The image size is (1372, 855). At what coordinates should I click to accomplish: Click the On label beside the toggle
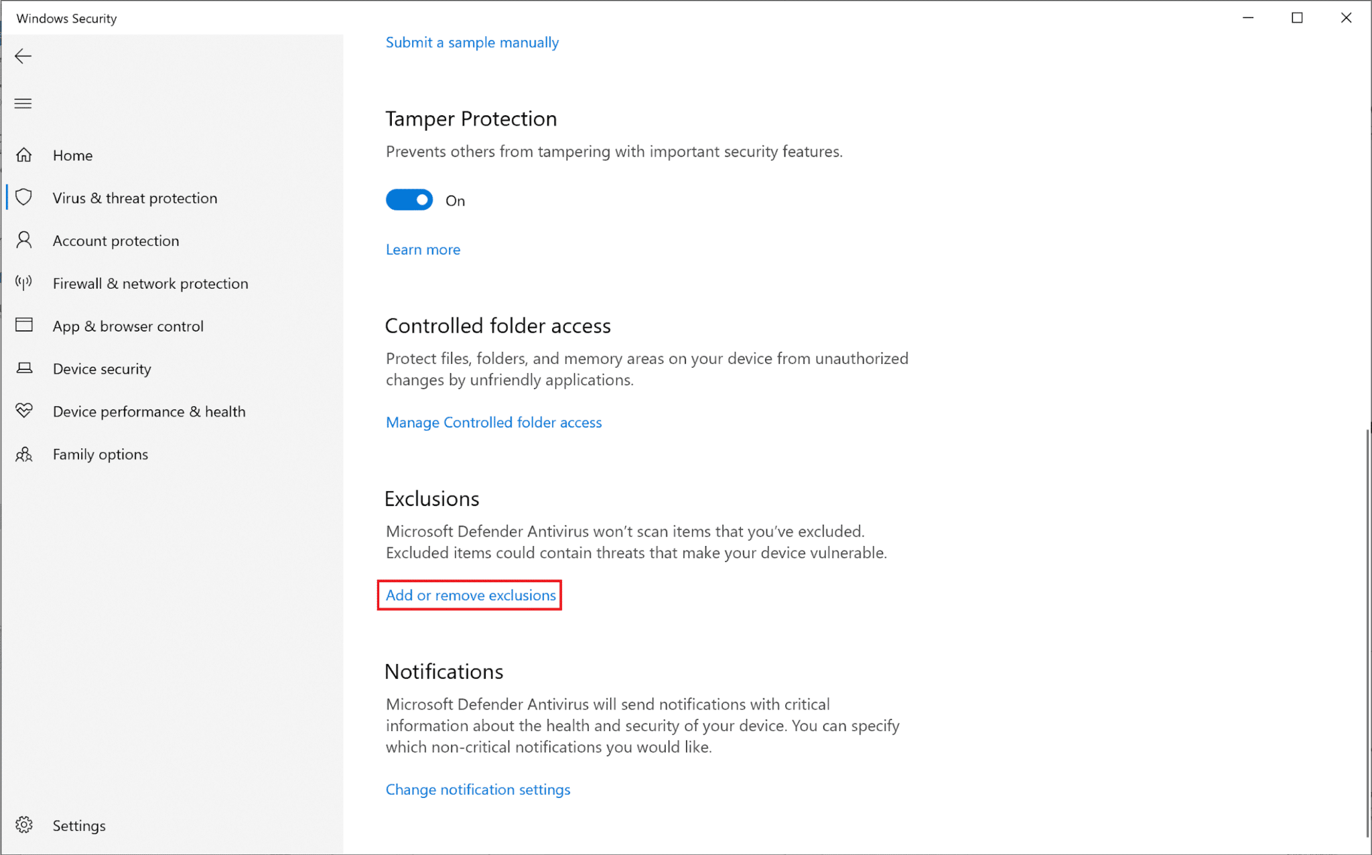pos(455,201)
